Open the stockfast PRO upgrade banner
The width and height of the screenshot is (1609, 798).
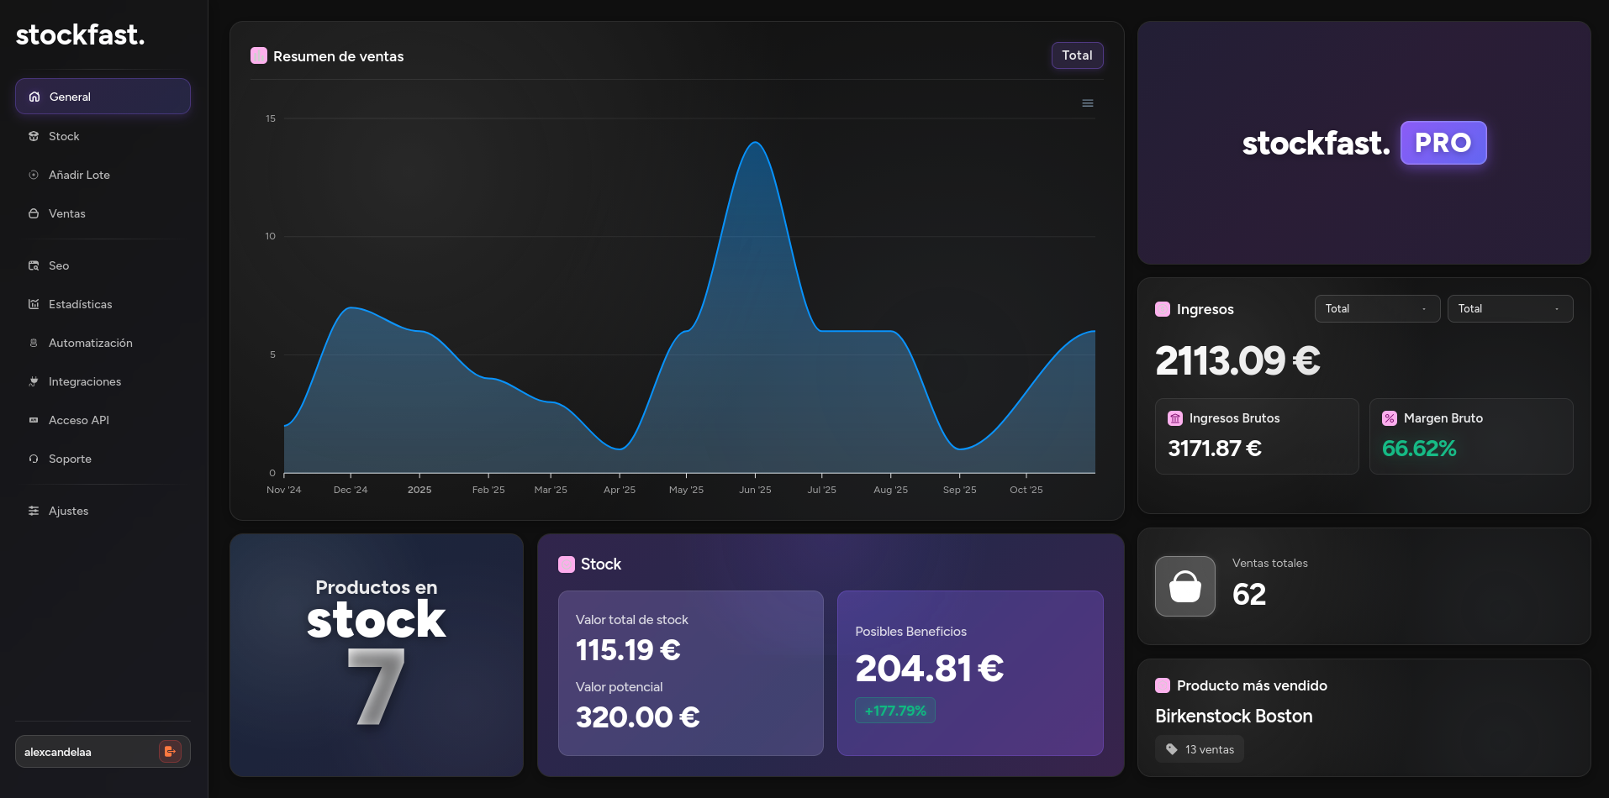pos(1364,143)
